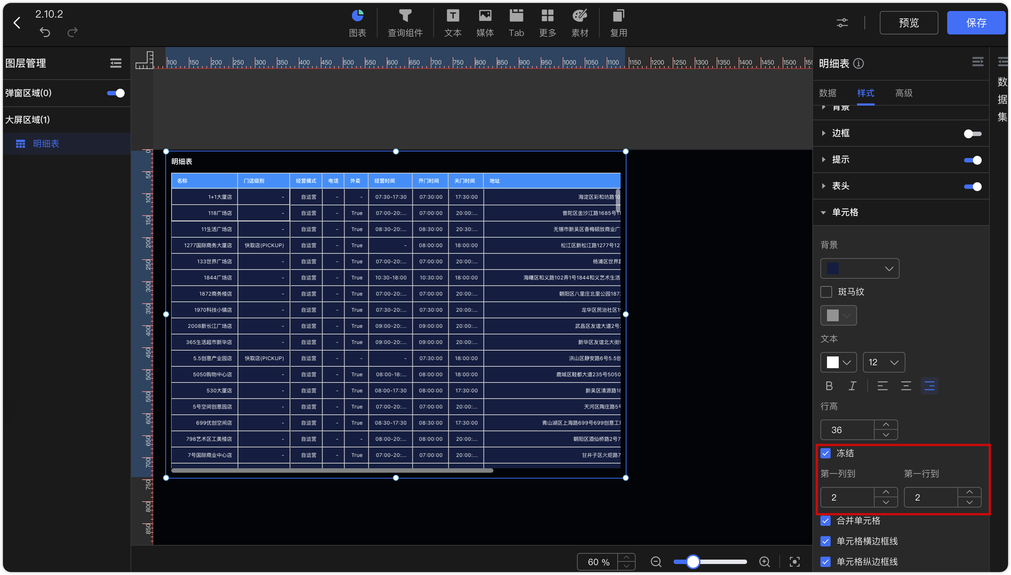Open page settings sliders icon
Image resolution: width=1011 pixels, height=575 pixels.
(x=842, y=23)
